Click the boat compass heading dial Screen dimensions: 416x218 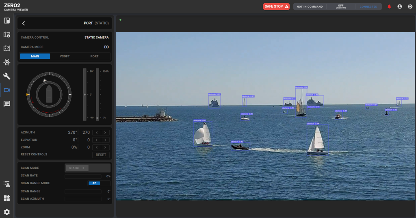tap(49, 94)
